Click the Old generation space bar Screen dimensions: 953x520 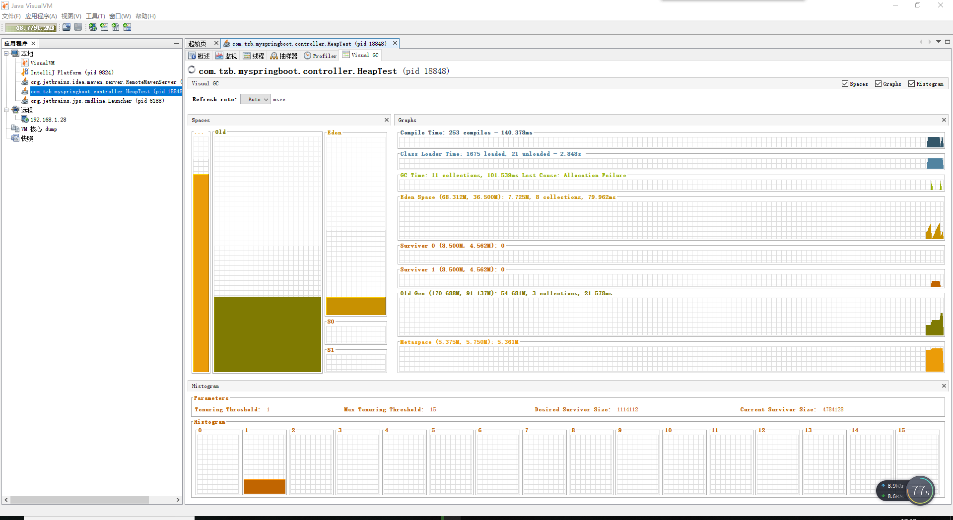[268, 334]
